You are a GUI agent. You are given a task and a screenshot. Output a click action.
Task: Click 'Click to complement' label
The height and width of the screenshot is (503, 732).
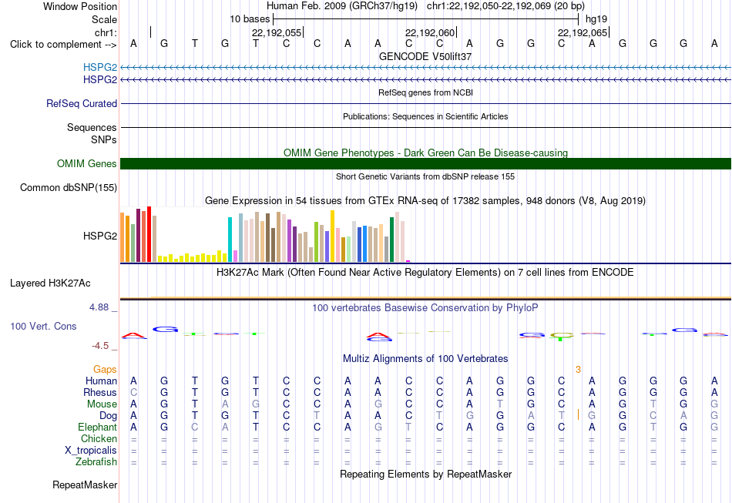point(63,45)
